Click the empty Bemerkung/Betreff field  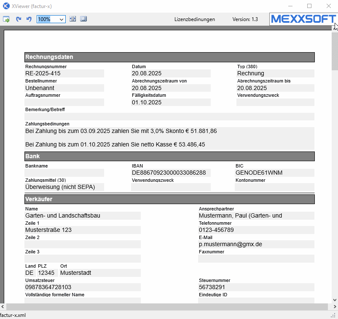point(169,117)
